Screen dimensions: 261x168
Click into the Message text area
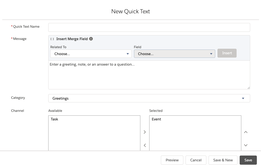tap(149, 75)
